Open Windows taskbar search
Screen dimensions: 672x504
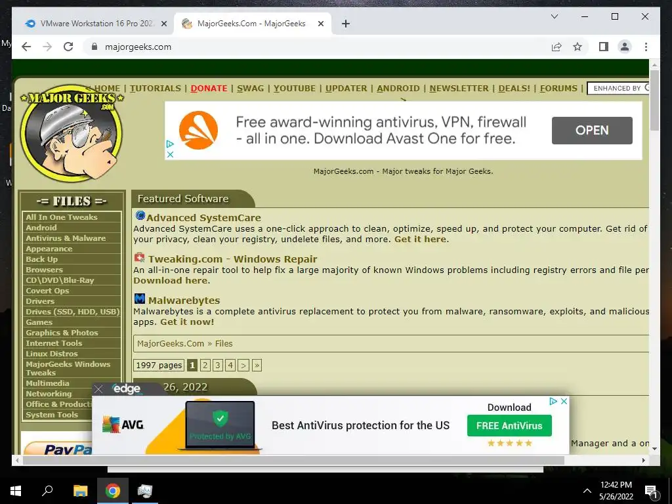pyautogui.click(x=47, y=491)
